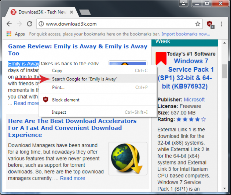Close the Download3K tab

(x=71, y=12)
